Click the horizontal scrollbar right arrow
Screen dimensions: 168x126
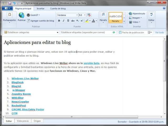[x=161, y=117]
